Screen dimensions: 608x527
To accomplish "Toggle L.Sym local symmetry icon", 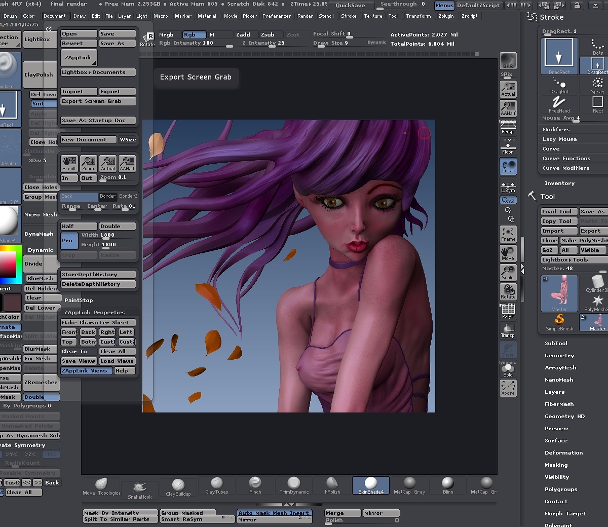I will 508,186.
